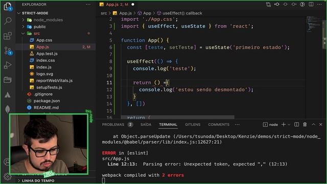The image size is (327, 184).
Task: Open the folder project manager icon
Action: click(8, 80)
